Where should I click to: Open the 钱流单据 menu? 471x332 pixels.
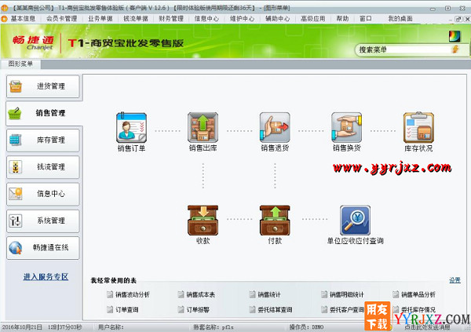(136, 19)
